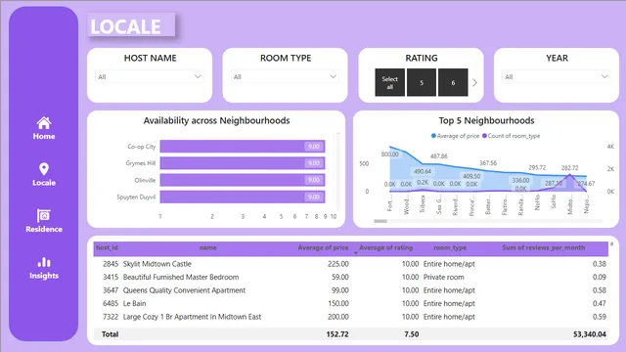Screen dimensions: 626x352
Task: Click the 152.72 total average price
Action: pos(337,334)
